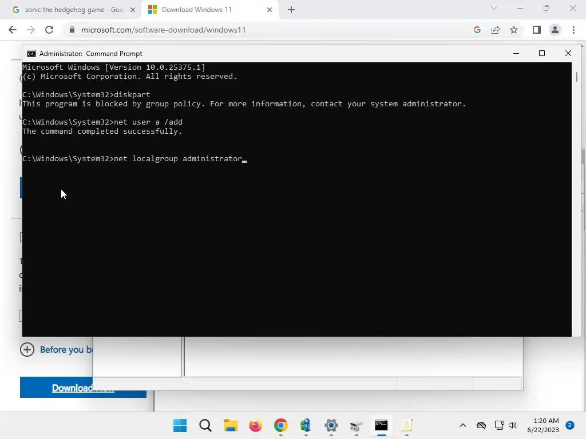This screenshot has width=586, height=439.
Task: Open Command Prompt system menu icon
Action: (x=31, y=54)
